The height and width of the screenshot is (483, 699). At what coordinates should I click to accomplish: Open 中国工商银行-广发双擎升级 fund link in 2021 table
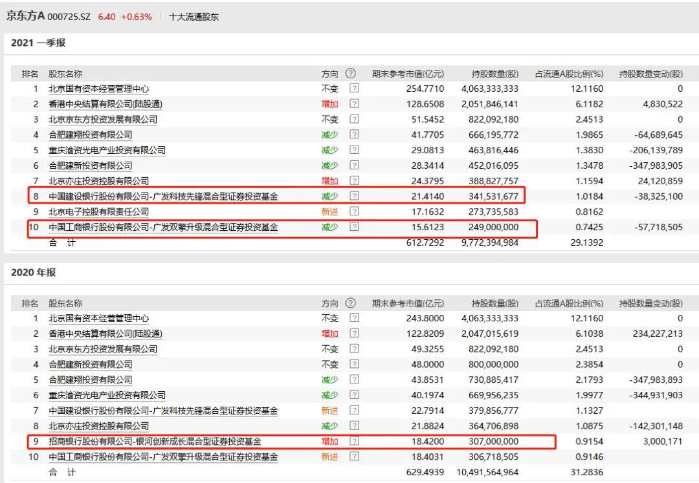point(163,227)
